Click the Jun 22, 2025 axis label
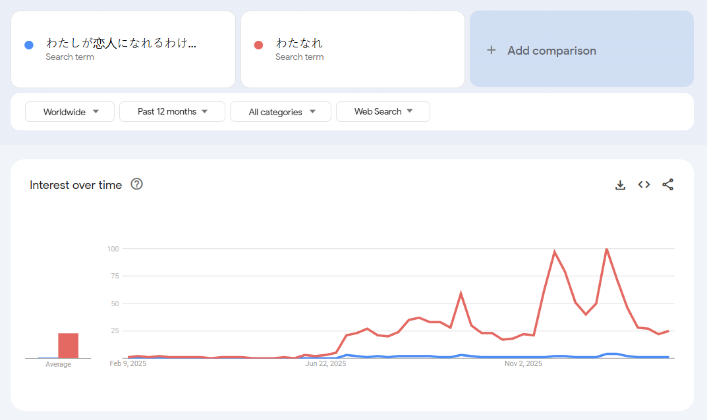The image size is (707, 420). click(x=325, y=363)
